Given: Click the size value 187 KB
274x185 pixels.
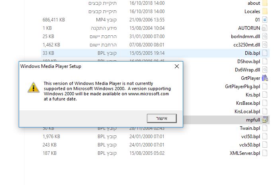Looking at the screenshot, I should coord(49,153).
